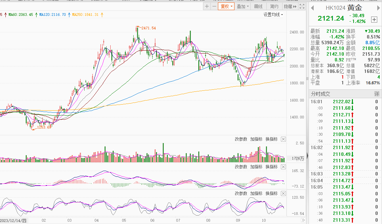Select the 画线 drawing tools button
Screen dimensions: 382x224
[258, 6]
